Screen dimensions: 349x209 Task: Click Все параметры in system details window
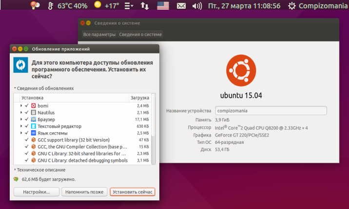(99, 35)
